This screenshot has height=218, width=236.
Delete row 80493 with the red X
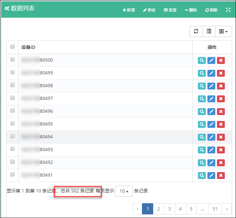point(221,150)
